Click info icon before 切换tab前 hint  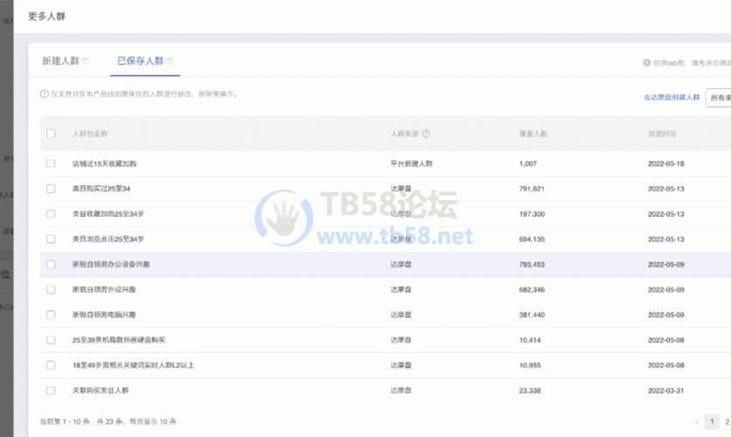(x=646, y=63)
